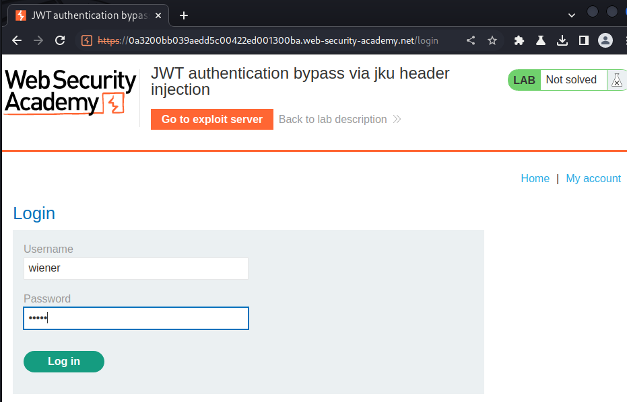Submit with the Log in button
The image size is (627, 402).
click(64, 362)
